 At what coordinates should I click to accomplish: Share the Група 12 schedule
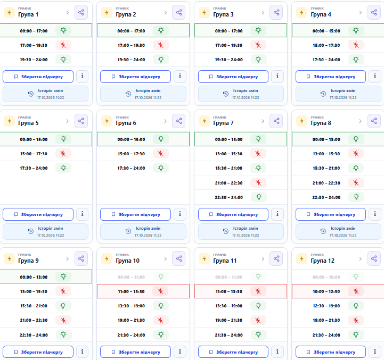pos(374,259)
